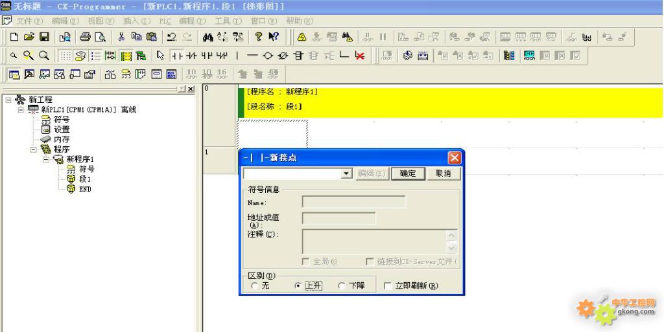Open the 工具 menu
This screenshot has height=332, width=664.
click(228, 21)
